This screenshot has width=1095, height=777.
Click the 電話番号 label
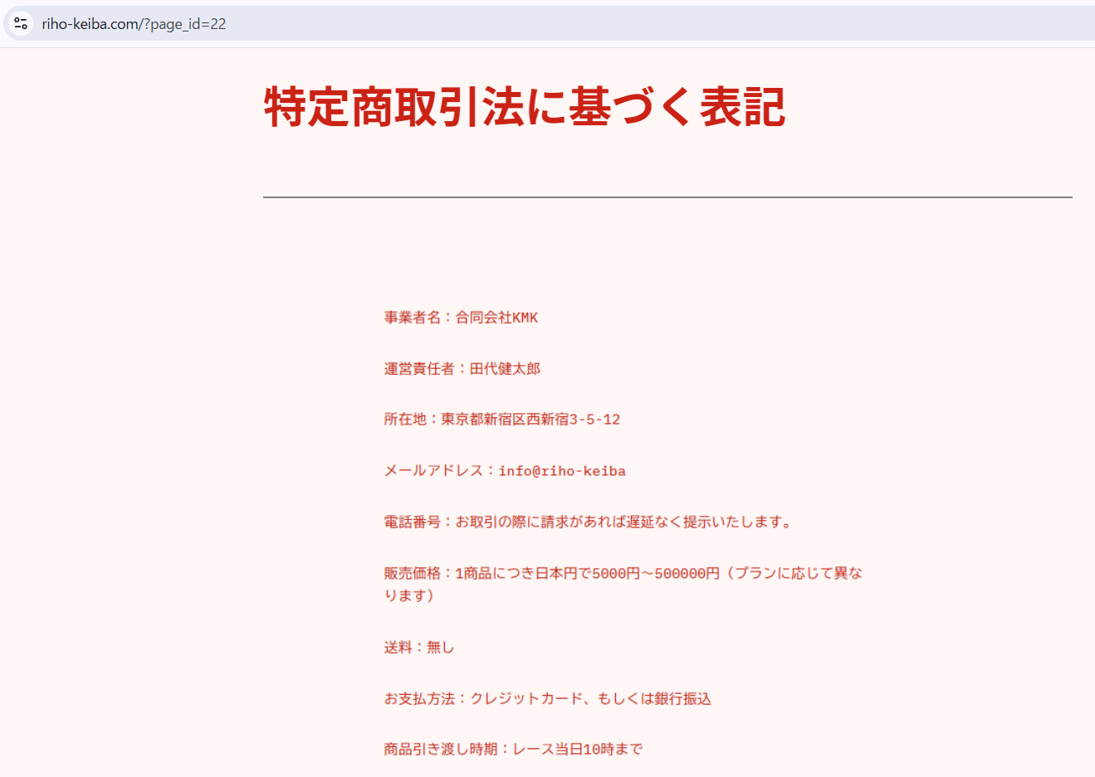413,522
